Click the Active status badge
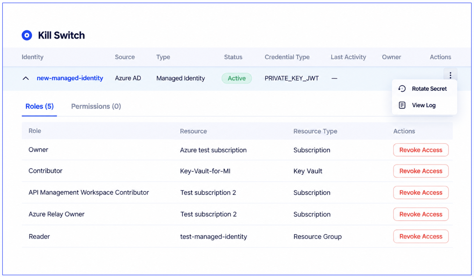This screenshot has width=474, height=277. click(237, 78)
